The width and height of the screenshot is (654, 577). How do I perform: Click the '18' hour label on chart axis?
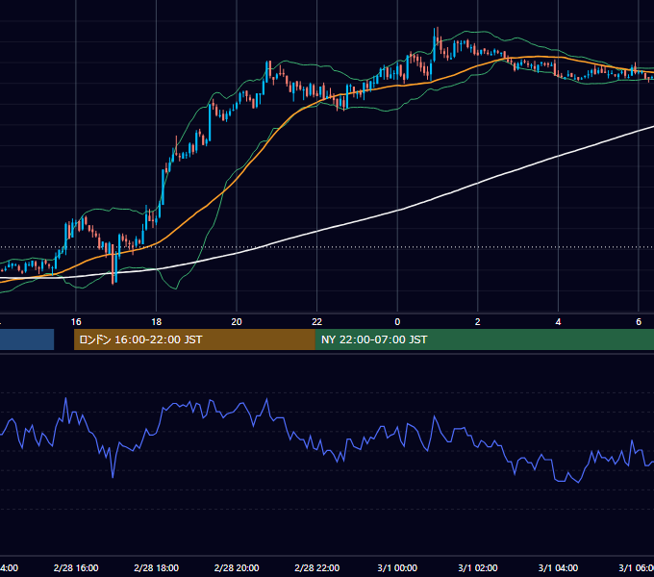[x=157, y=322]
